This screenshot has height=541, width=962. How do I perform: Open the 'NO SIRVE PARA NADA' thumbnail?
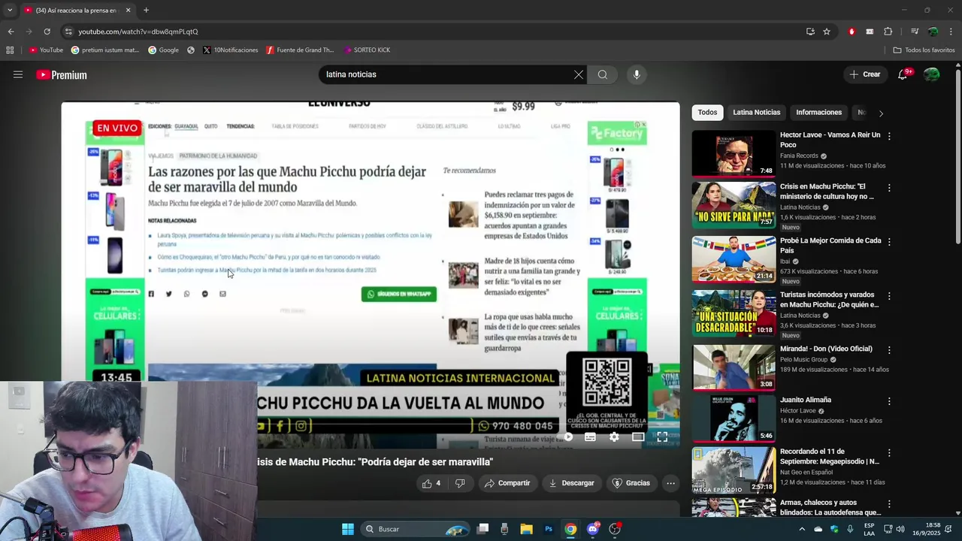click(734, 204)
